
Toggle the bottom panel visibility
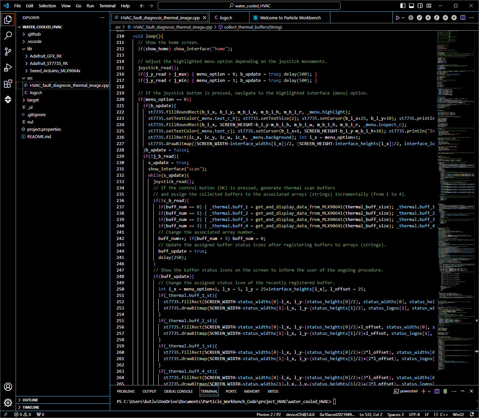coord(411,6)
